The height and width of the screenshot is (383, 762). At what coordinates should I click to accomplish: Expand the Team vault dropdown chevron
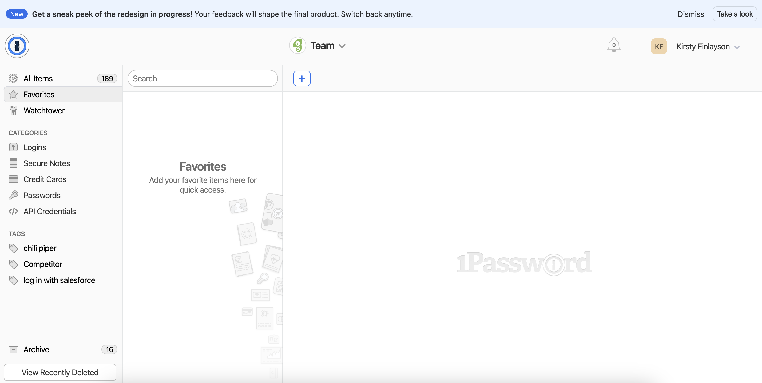(x=342, y=46)
